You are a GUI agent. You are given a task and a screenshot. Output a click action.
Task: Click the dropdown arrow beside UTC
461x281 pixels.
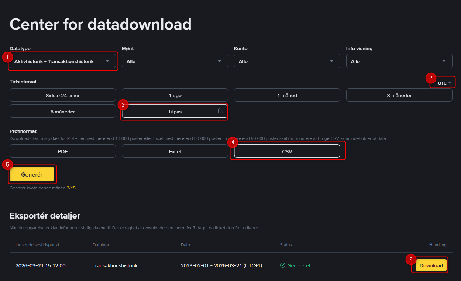pos(449,82)
